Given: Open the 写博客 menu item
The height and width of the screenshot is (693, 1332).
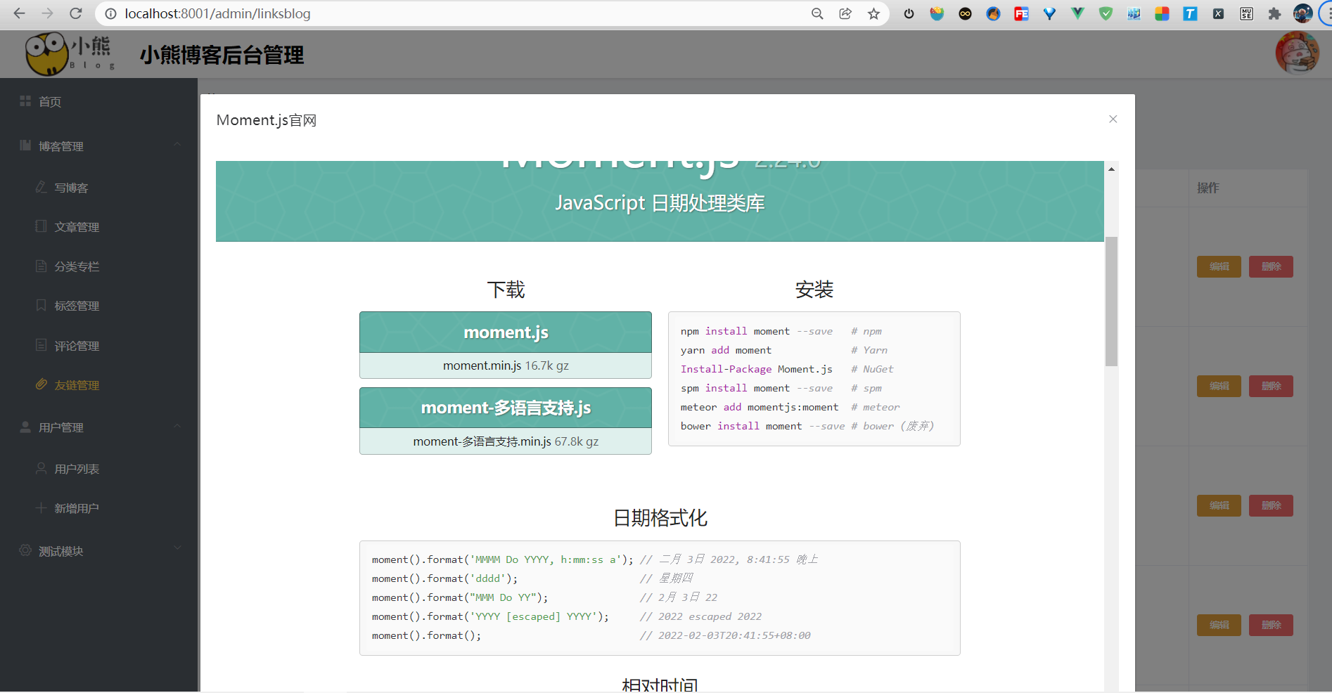Looking at the screenshot, I should point(98,188).
